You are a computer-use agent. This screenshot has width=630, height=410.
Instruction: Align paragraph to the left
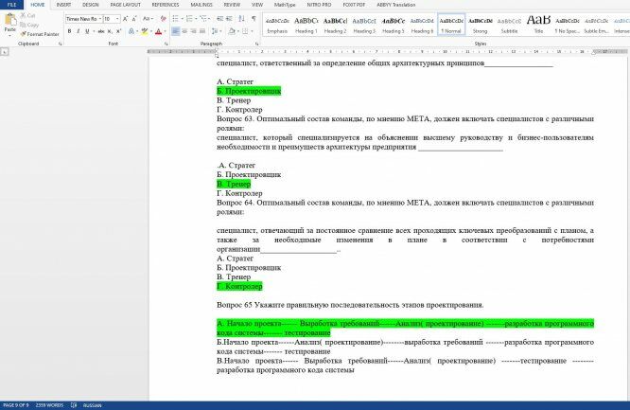(x=176, y=31)
